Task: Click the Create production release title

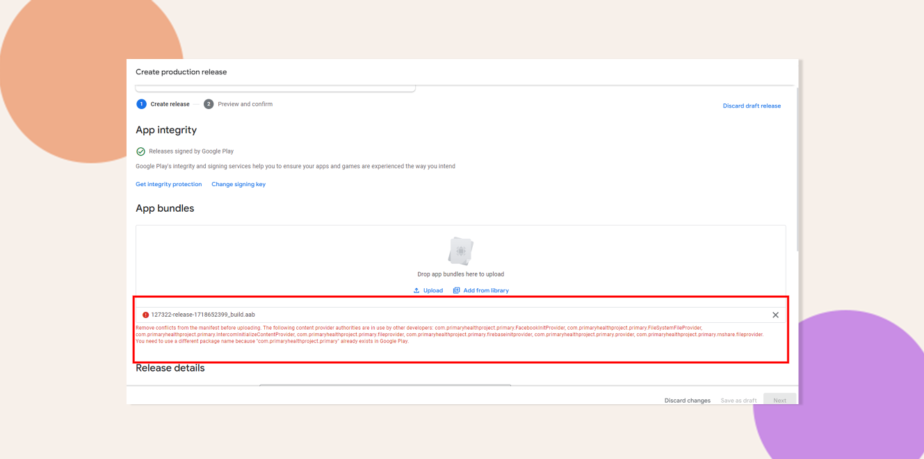Action: click(181, 72)
